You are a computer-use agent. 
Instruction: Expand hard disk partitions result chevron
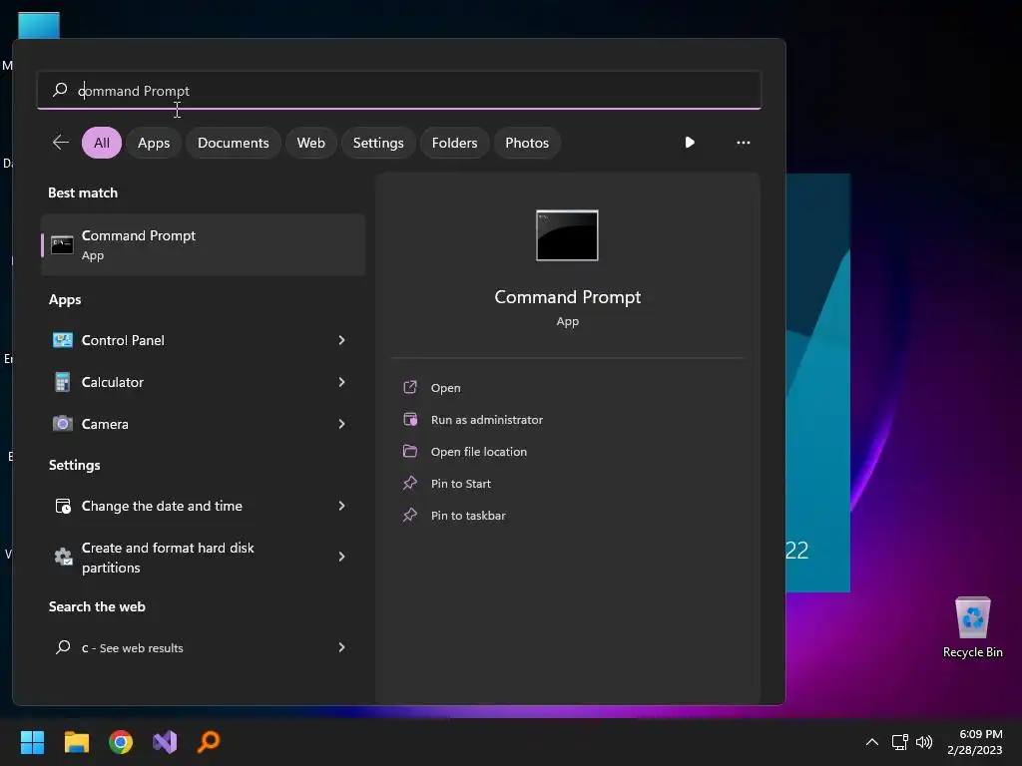tap(341, 557)
